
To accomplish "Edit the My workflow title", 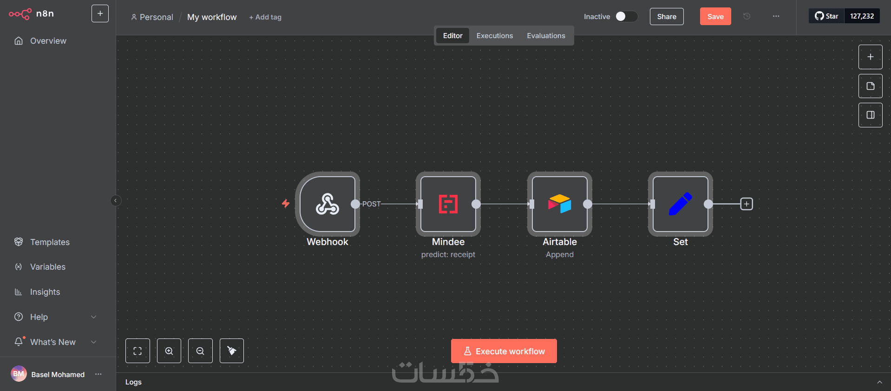I will (x=212, y=17).
